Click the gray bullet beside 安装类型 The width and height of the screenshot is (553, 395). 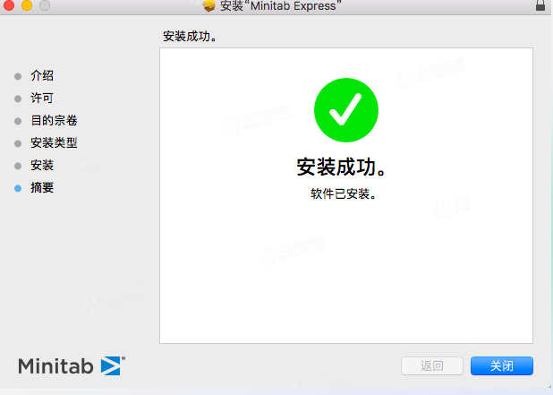18,143
